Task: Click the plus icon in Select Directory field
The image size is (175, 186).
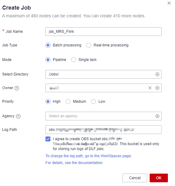Action: tap(157, 74)
